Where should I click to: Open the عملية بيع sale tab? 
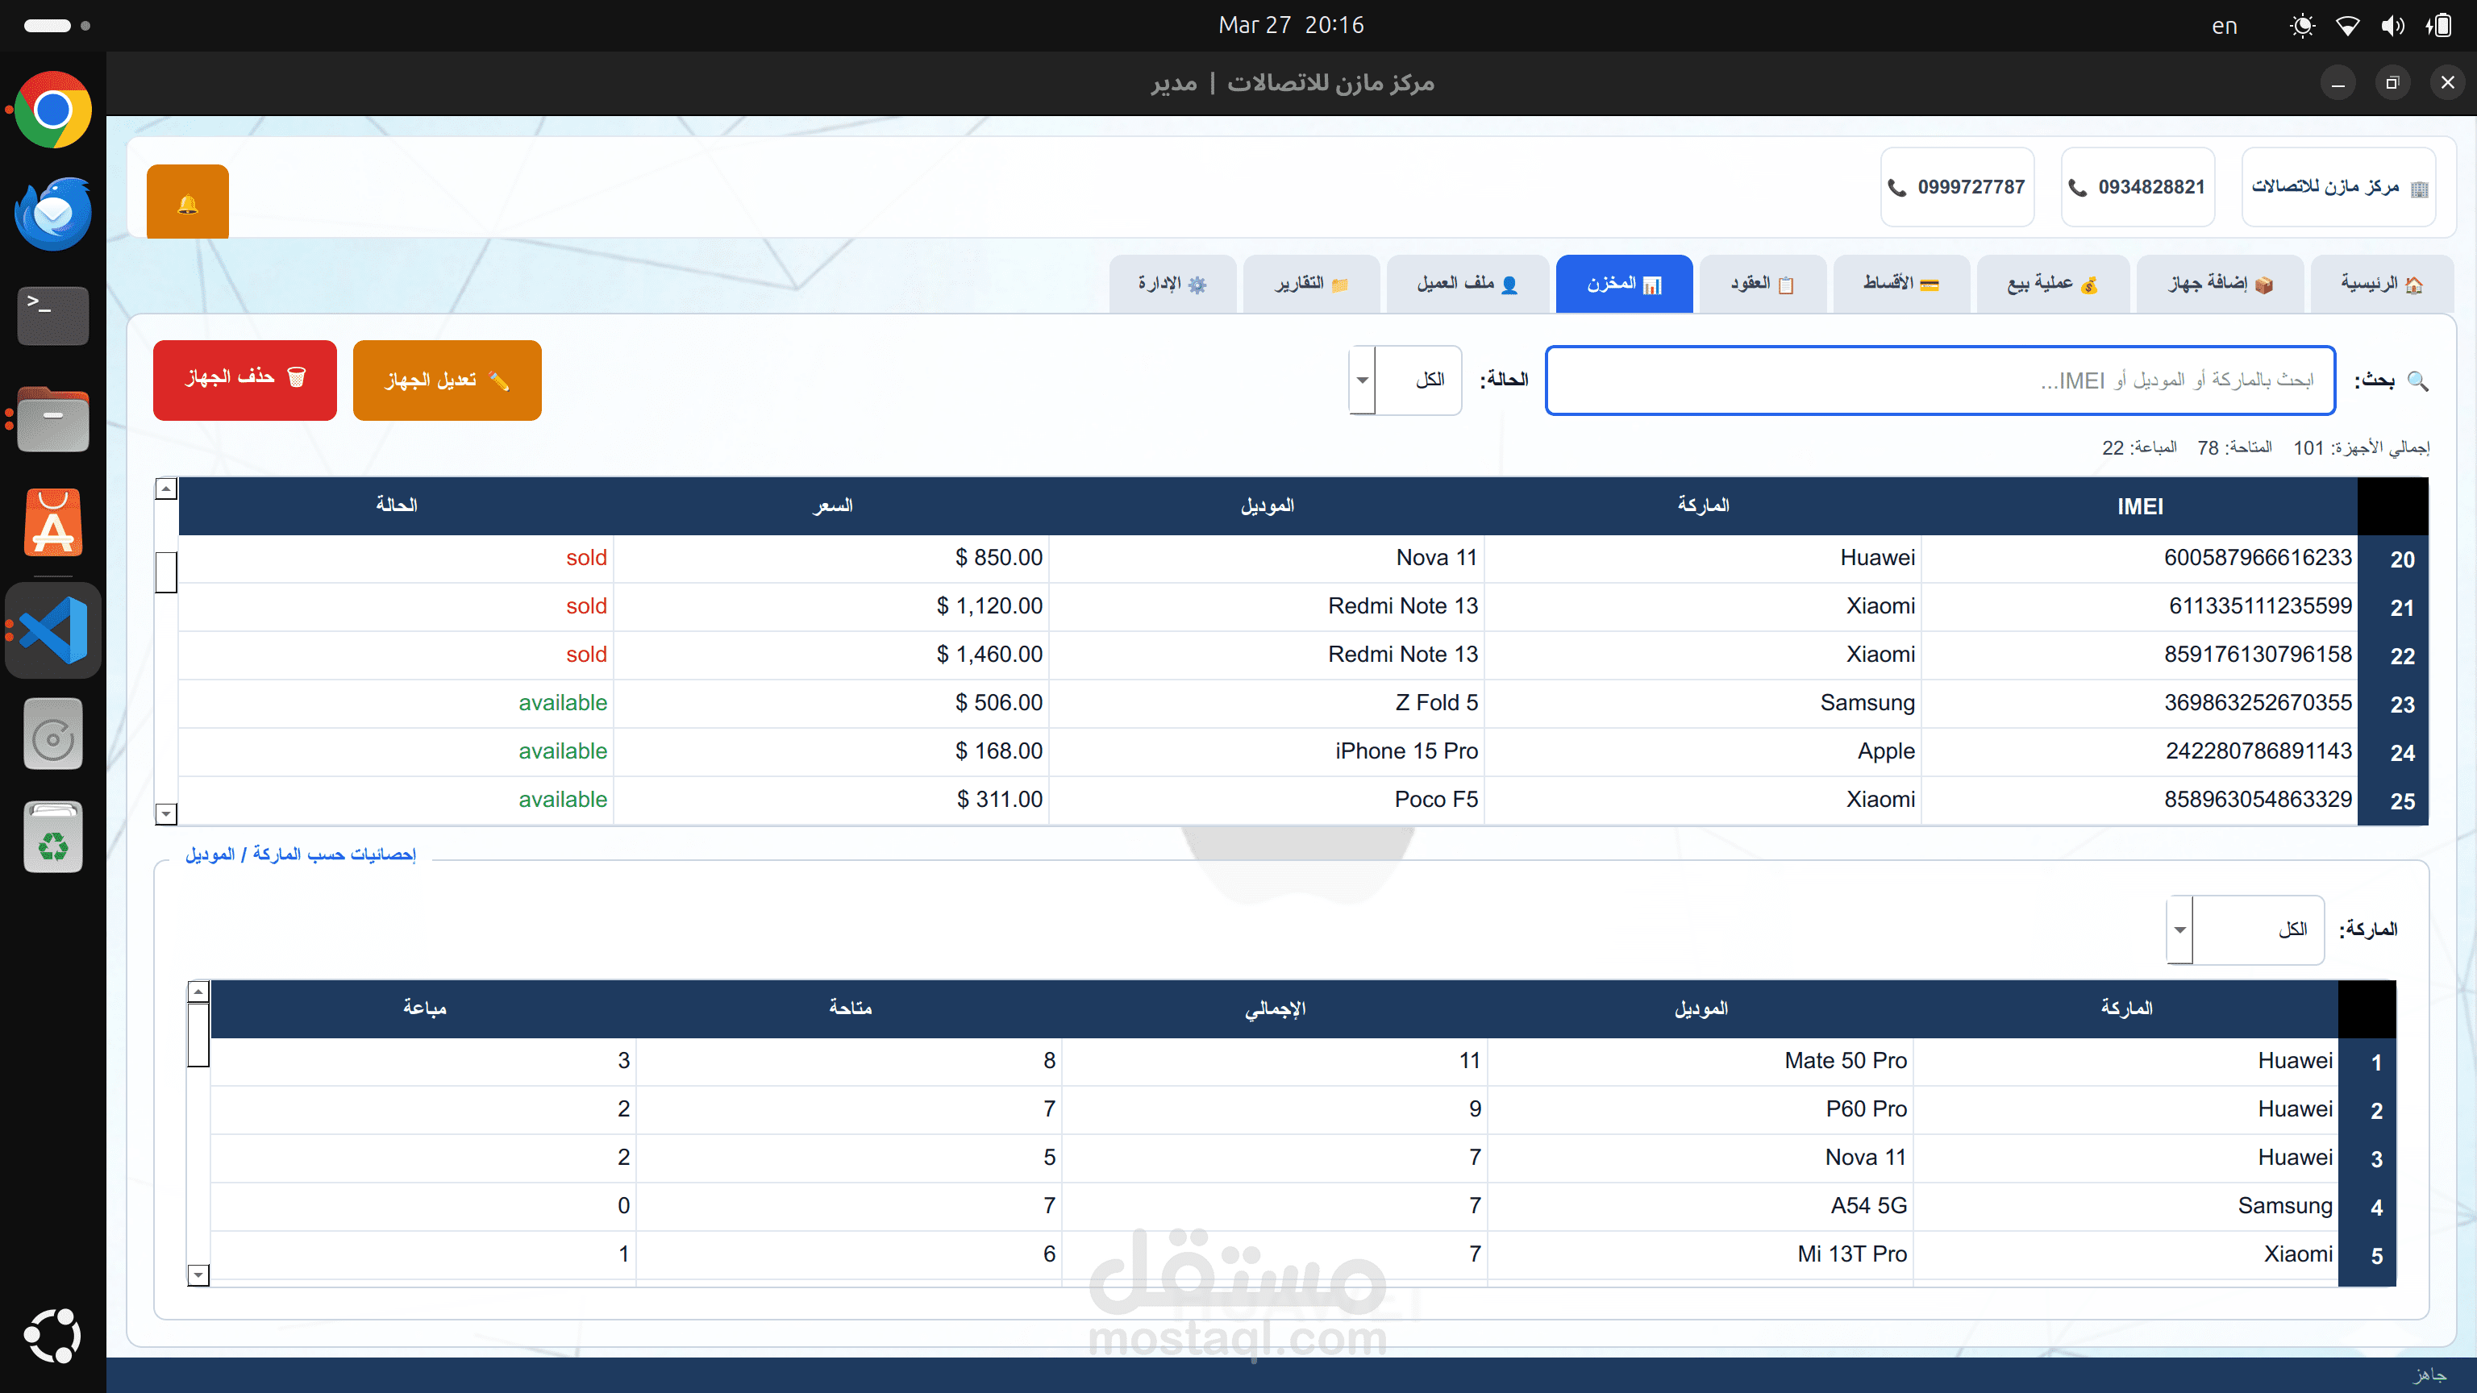(2051, 284)
